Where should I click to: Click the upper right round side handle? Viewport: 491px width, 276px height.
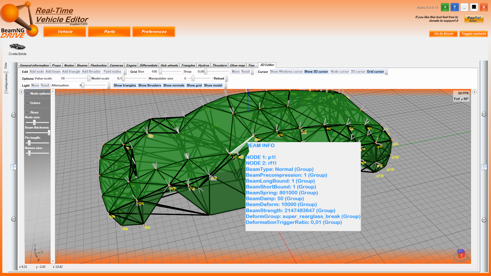point(484,114)
